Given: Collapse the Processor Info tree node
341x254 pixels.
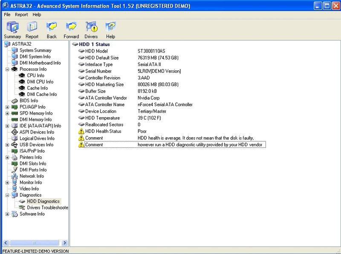Looking at the screenshot, I should 7,69.
